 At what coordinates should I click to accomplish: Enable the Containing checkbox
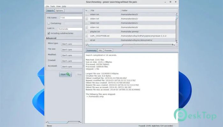49,23
